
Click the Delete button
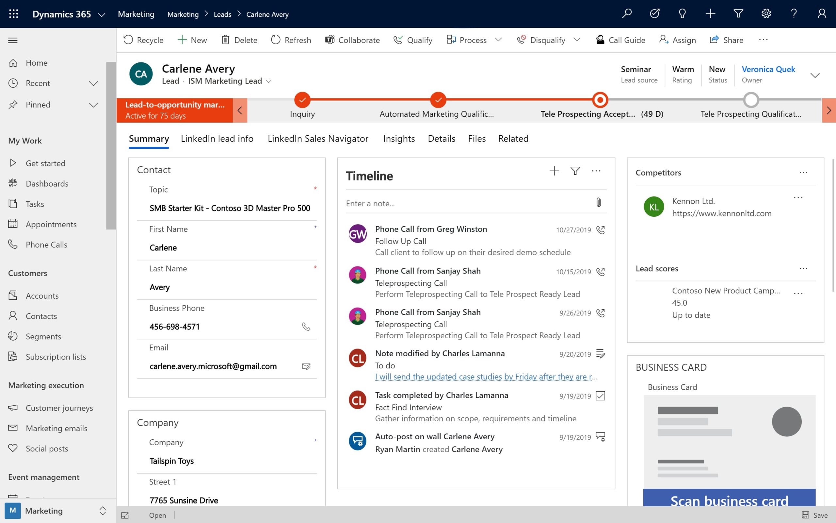click(x=239, y=40)
